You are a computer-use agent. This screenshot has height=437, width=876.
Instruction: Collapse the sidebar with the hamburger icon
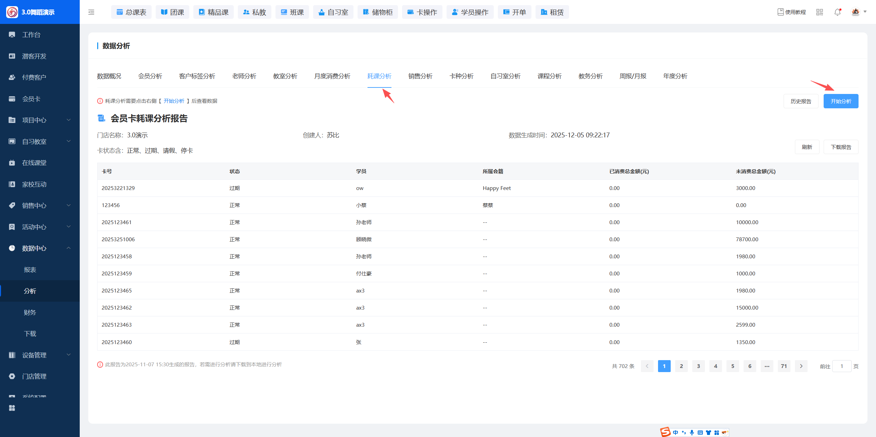pos(91,12)
